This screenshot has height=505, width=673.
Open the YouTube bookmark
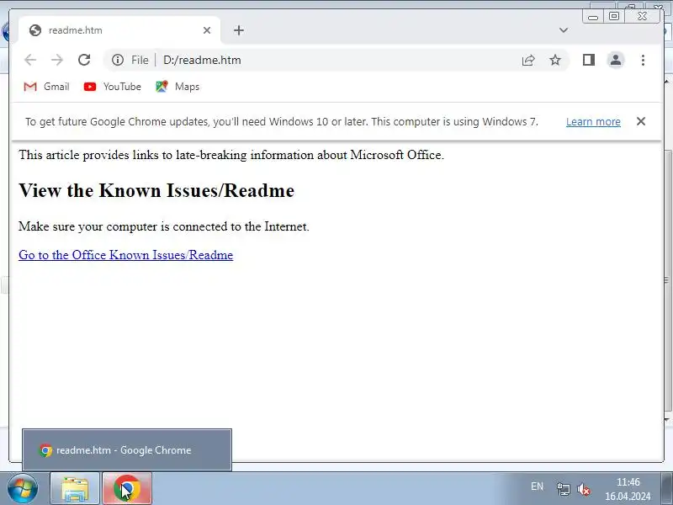(113, 87)
